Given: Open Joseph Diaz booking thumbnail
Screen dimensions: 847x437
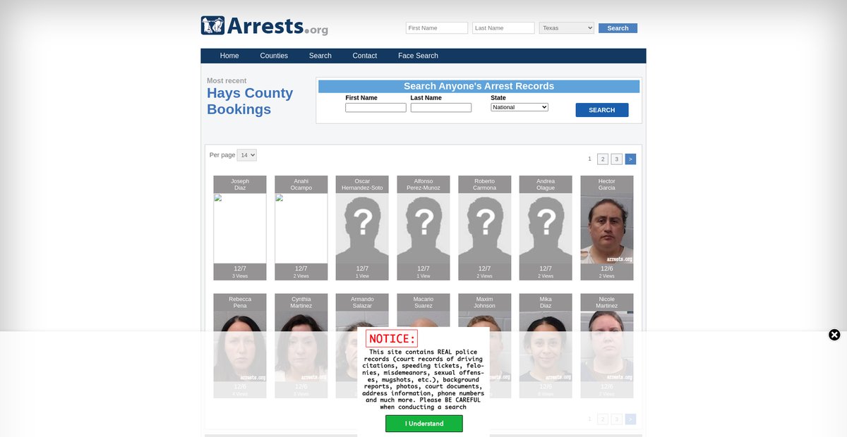Looking at the screenshot, I should 240,228.
